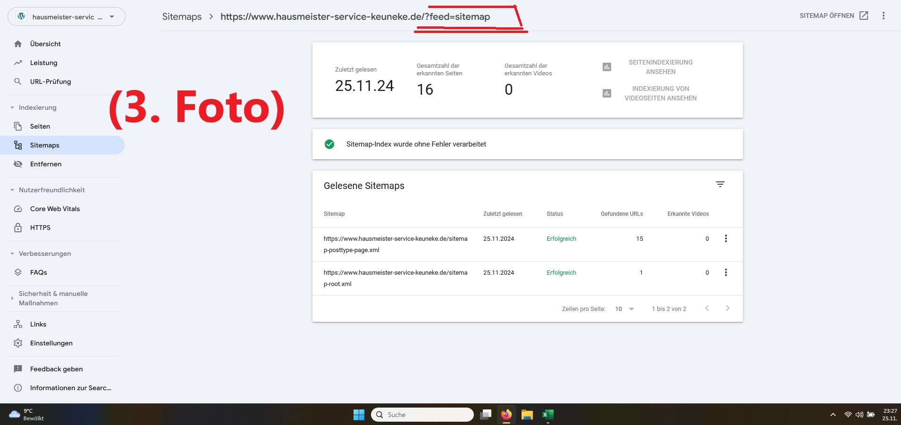Click the Zuletzt gelesen column header
Image resolution: width=901 pixels, height=425 pixels.
503,214
